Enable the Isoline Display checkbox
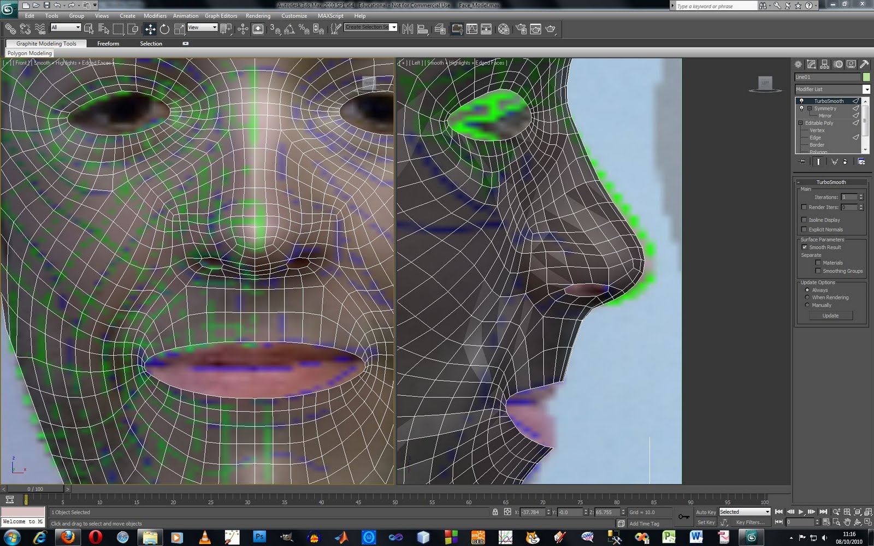874x546 pixels. pyautogui.click(x=804, y=219)
